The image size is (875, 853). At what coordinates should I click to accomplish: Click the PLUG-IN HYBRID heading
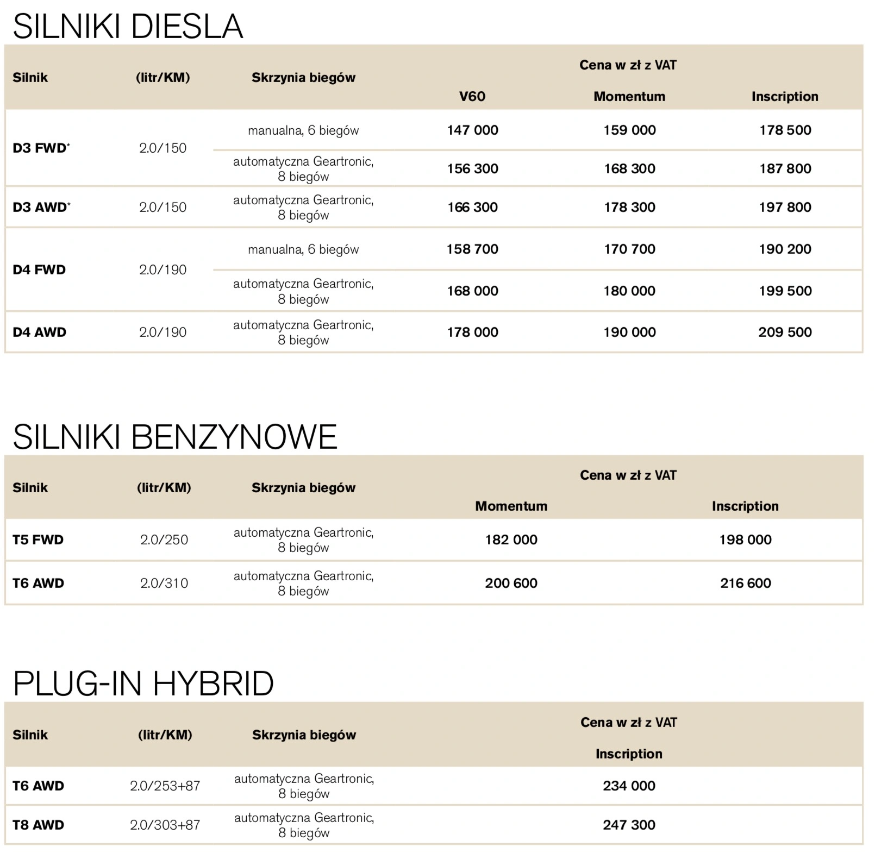click(x=143, y=683)
